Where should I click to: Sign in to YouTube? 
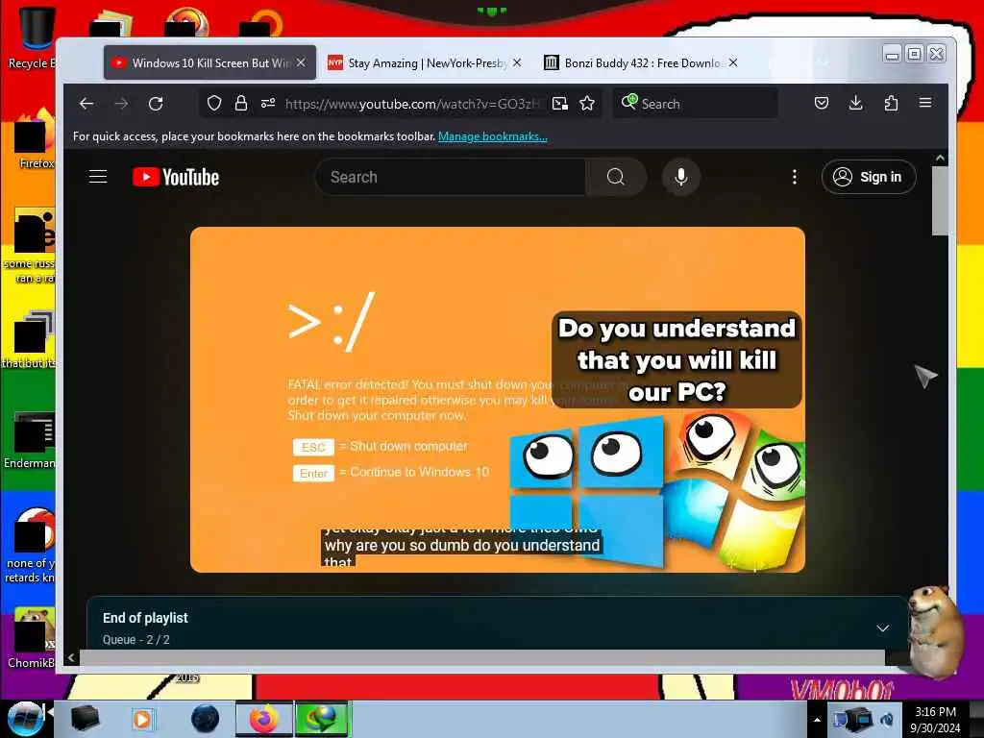point(869,177)
